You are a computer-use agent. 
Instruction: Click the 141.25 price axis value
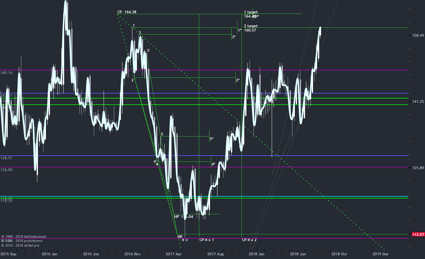[418, 102]
